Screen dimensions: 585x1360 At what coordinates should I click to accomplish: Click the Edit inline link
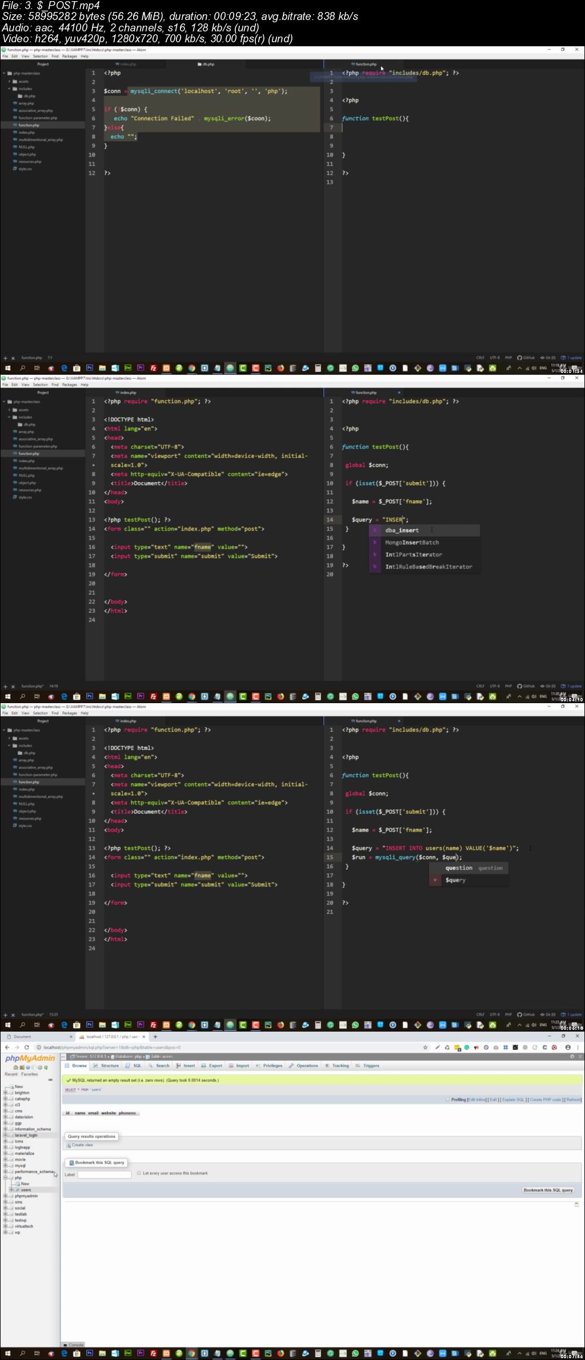click(476, 1100)
